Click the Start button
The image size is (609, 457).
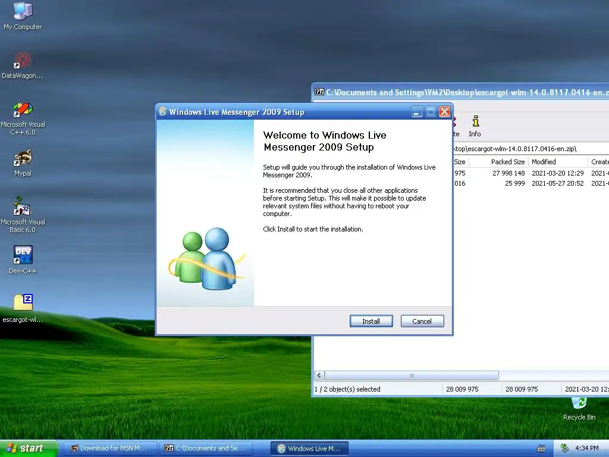(x=29, y=448)
